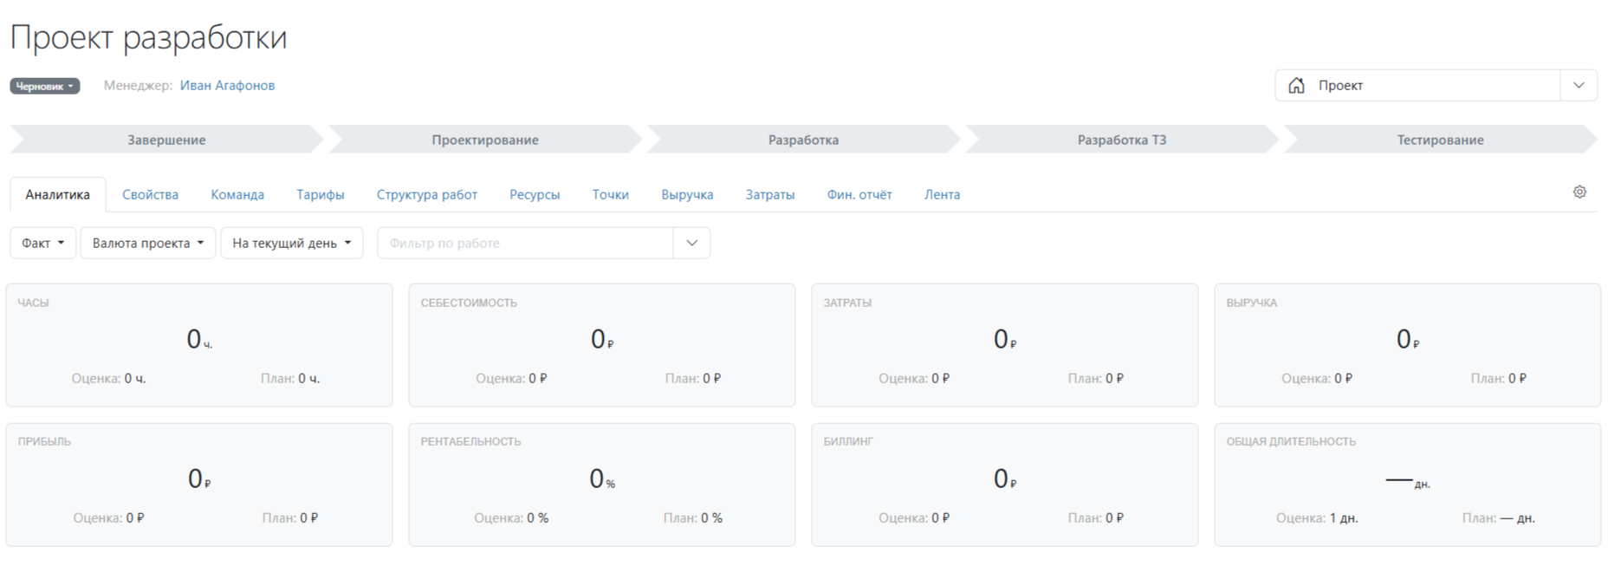Open the Тарифы tab

click(320, 195)
